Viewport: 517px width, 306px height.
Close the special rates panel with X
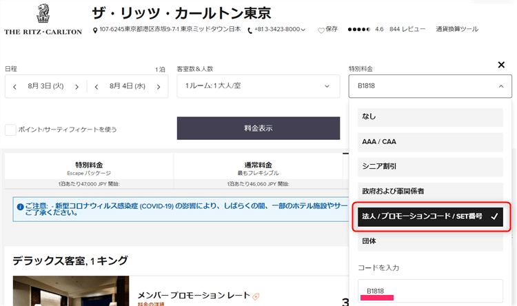pyautogui.click(x=501, y=65)
